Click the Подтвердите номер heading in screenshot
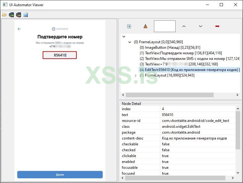The height and width of the screenshot is (183, 243). 60,37
